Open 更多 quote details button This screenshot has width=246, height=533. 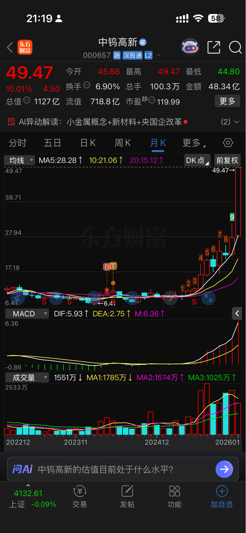pyautogui.click(x=227, y=101)
